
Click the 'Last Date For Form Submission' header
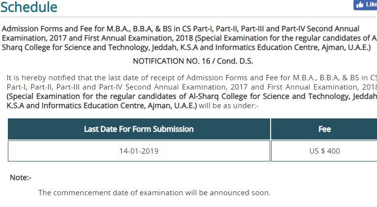tap(139, 129)
